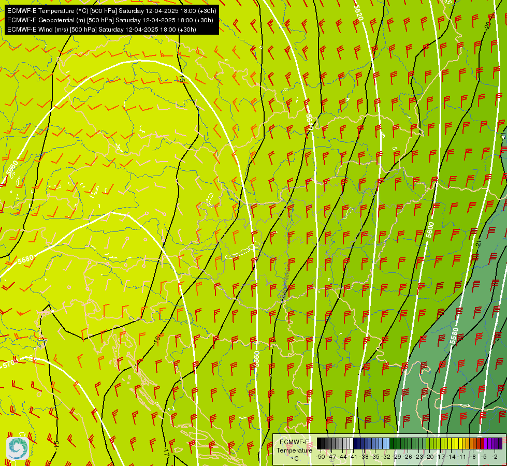Click the -2 tick on temperature legend
This screenshot has height=466, width=507.
[495, 457]
